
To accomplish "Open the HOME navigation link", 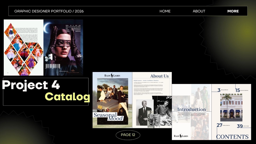I will pyautogui.click(x=165, y=11).
